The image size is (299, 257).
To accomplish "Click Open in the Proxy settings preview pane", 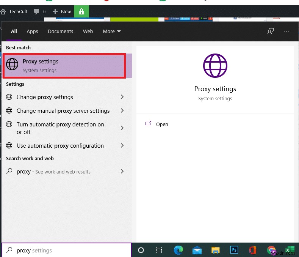I will pyautogui.click(x=162, y=124).
